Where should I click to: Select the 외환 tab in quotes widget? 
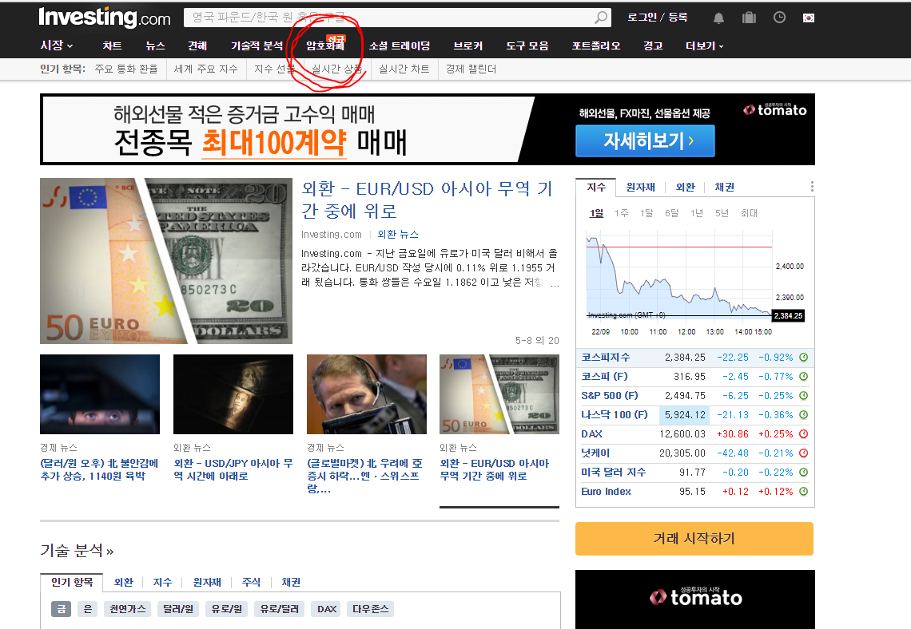pyautogui.click(x=685, y=187)
